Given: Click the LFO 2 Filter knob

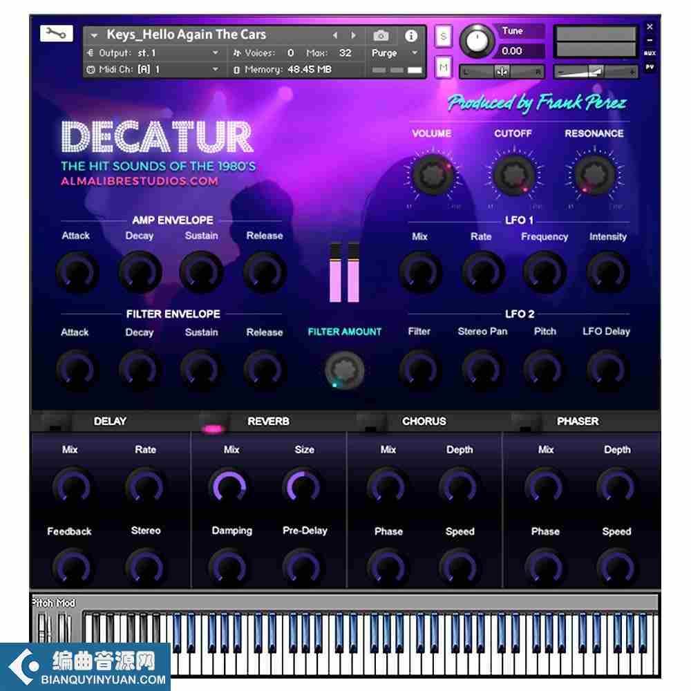Looking at the screenshot, I should point(420,370).
